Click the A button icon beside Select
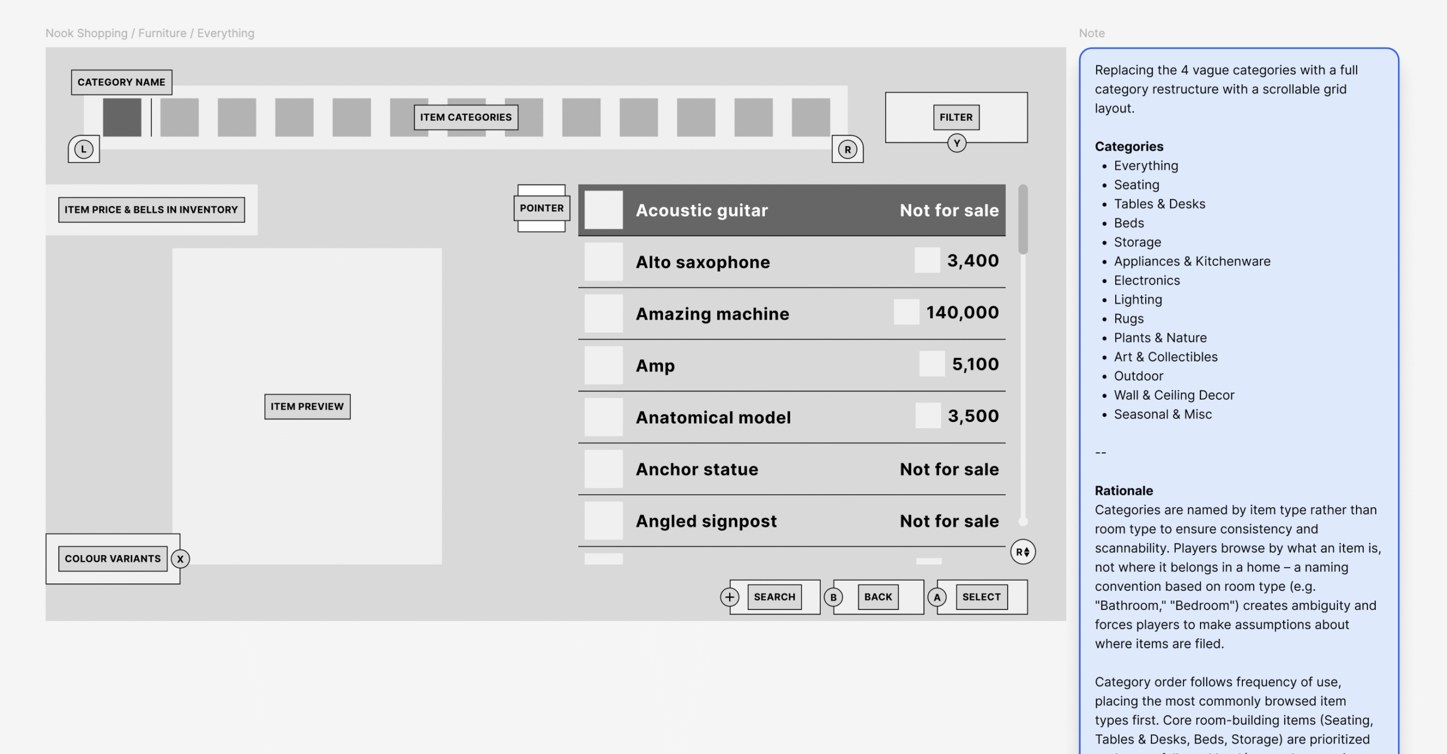Screen dimensions: 1447x754 click(937, 597)
